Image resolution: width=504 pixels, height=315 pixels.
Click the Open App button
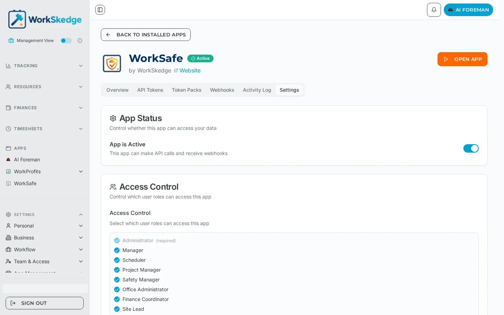click(x=462, y=59)
